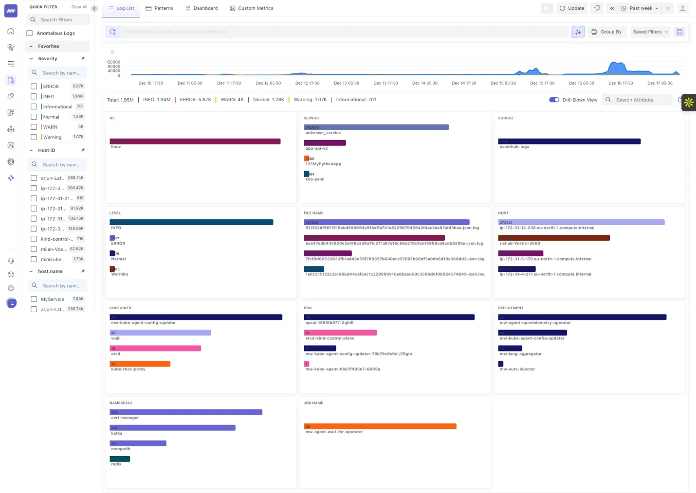Click the copy duplicate icon near Update
The image size is (696, 493).
pos(597,8)
